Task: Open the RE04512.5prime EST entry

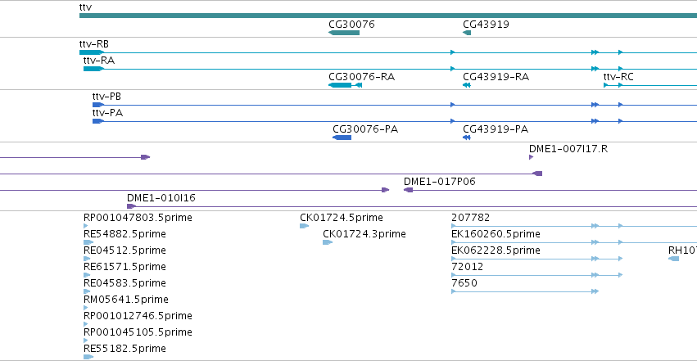Action: (x=124, y=250)
